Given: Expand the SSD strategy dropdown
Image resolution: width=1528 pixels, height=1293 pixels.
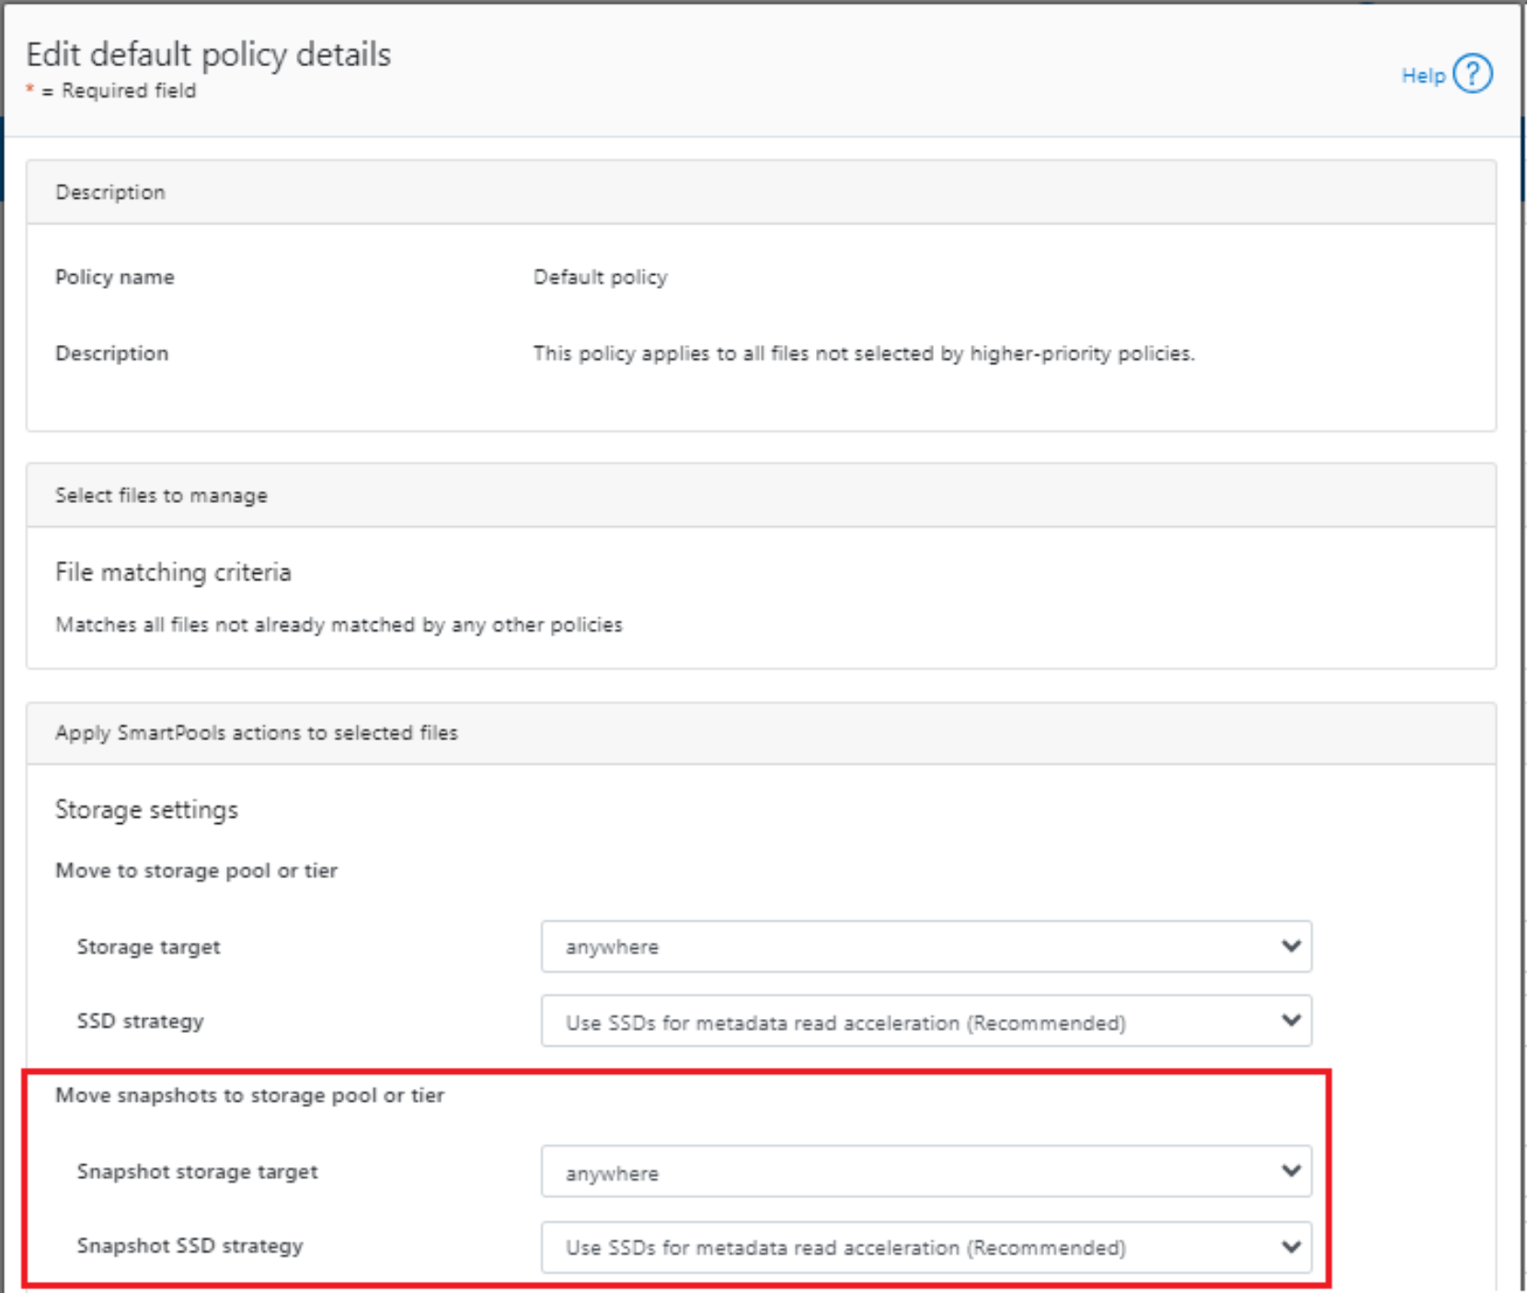Looking at the screenshot, I should tap(926, 1021).
